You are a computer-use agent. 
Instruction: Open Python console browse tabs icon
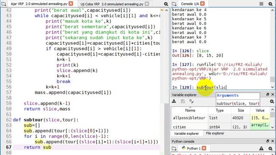pyautogui.click(x=174, y=148)
